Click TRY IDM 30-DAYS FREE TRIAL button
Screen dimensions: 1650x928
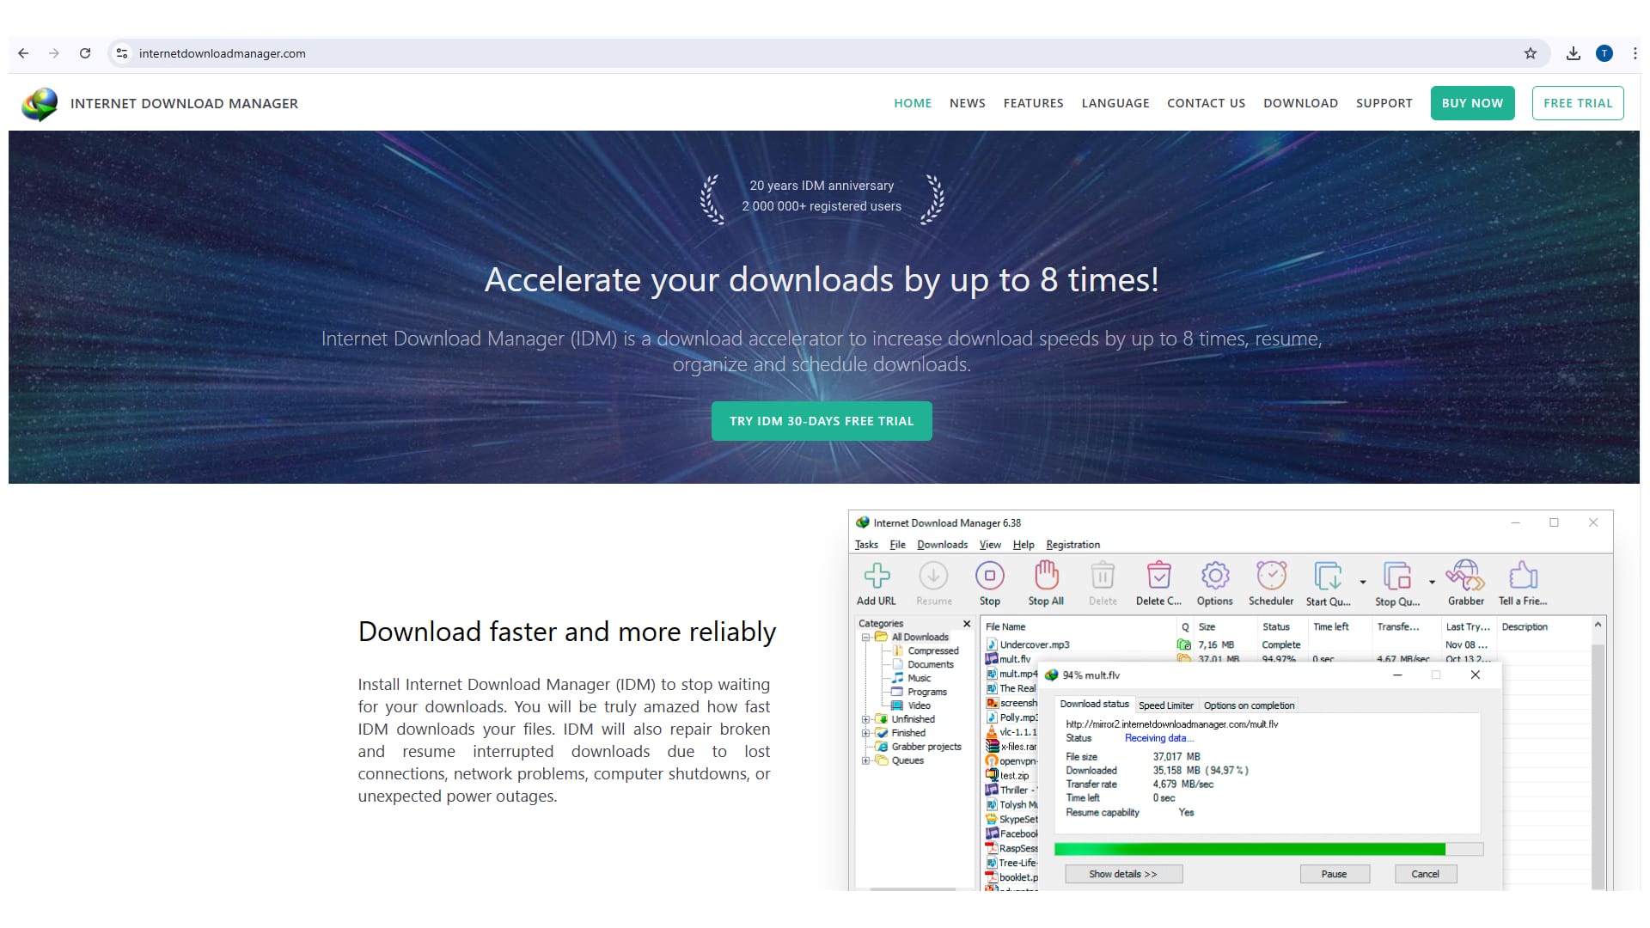pyautogui.click(x=822, y=421)
